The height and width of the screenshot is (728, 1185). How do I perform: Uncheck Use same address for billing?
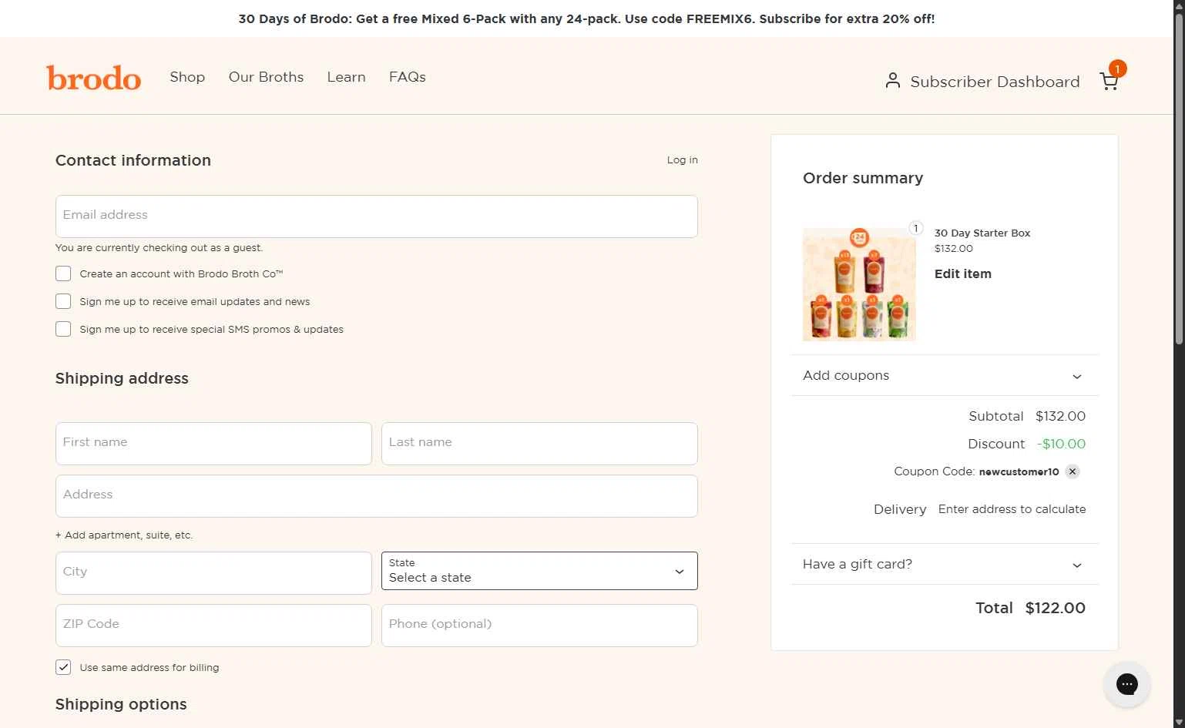click(63, 667)
